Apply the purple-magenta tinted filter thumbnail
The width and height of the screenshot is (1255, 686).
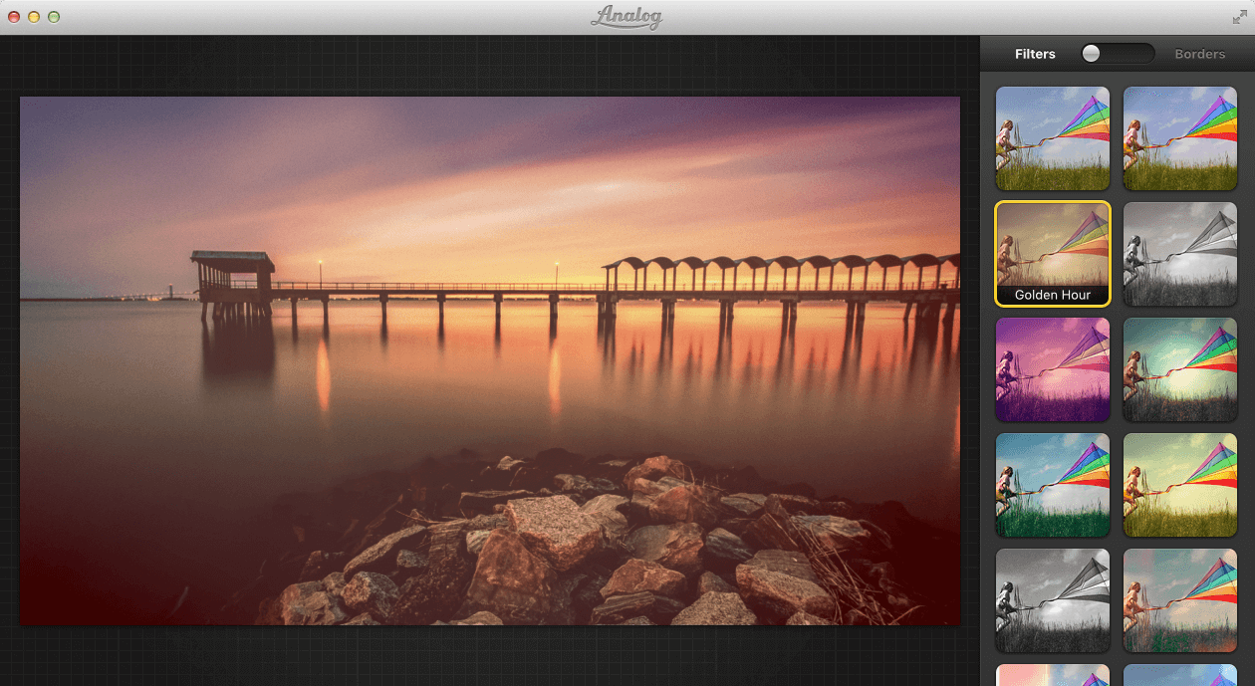point(1053,369)
